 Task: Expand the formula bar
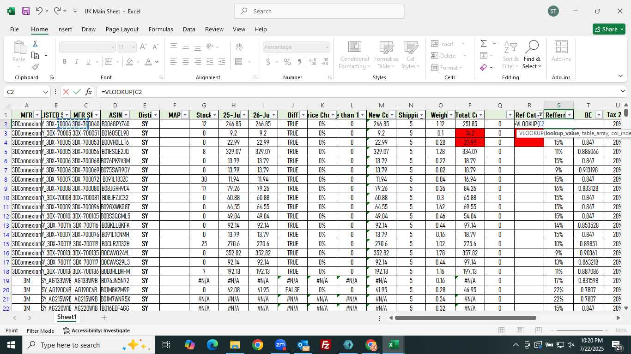tap(623, 92)
